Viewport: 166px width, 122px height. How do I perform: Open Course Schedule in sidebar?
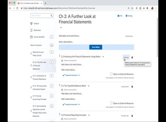(x=37, y=37)
